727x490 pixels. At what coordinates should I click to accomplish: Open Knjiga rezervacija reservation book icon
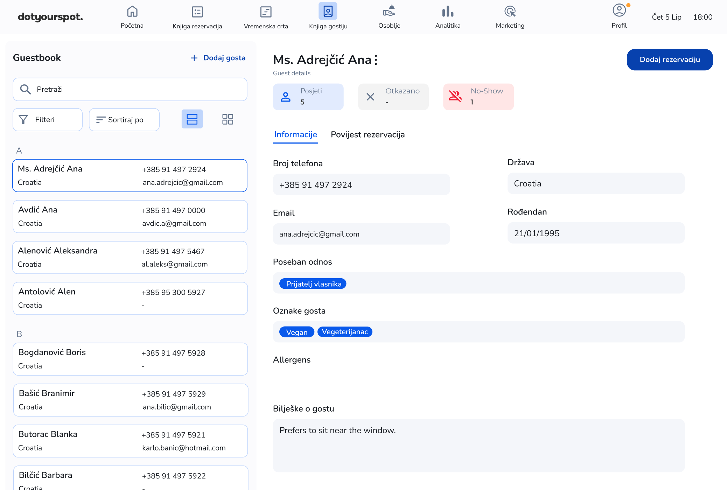click(197, 12)
